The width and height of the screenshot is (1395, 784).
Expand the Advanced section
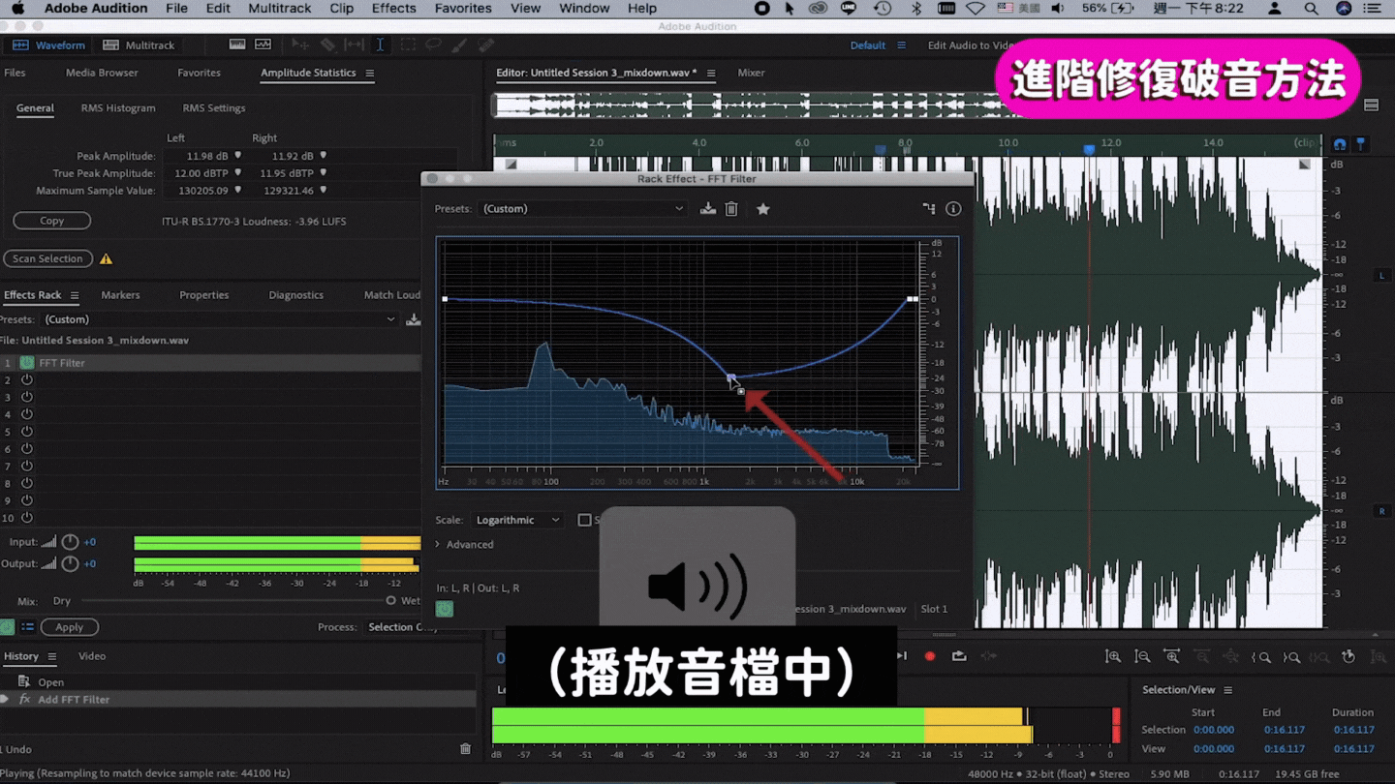(465, 545)
